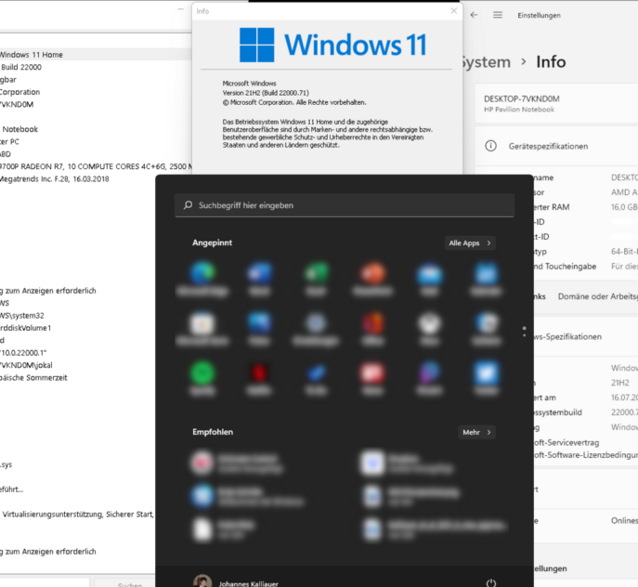Open the power options button in Start menu
This screenshot has height=587, width=638.
(x=491, y=583)
